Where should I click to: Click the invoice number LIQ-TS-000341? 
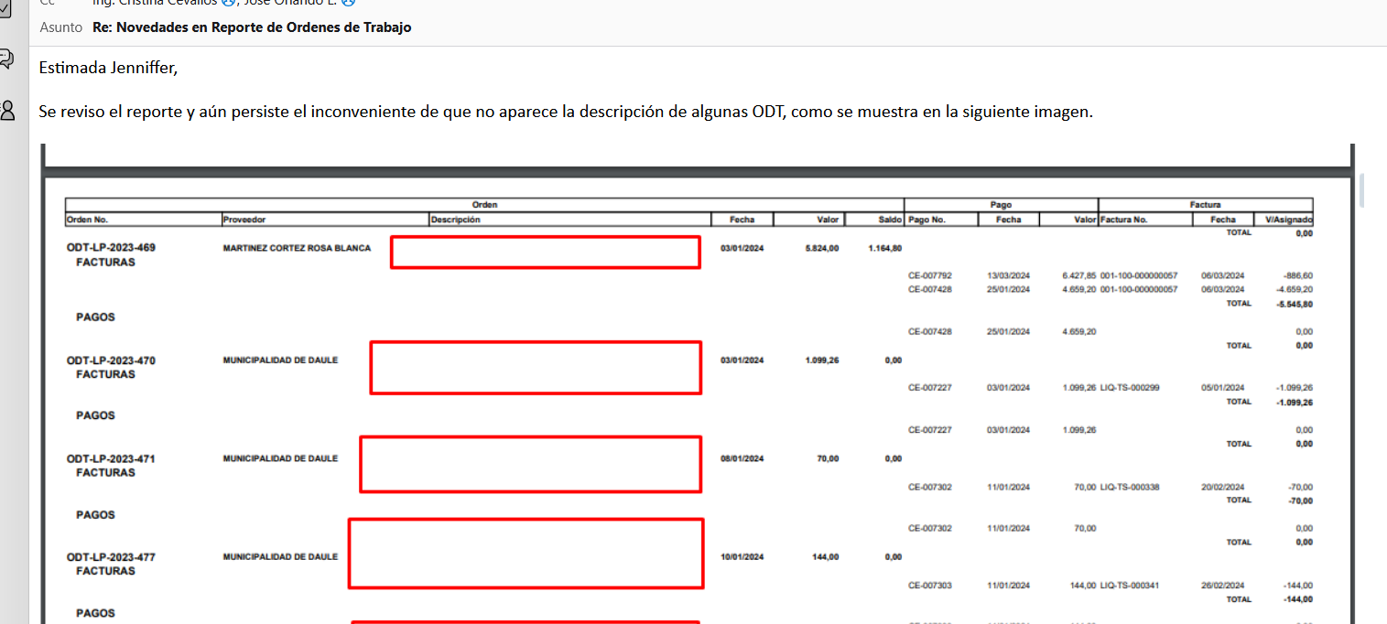point(1130,586)
